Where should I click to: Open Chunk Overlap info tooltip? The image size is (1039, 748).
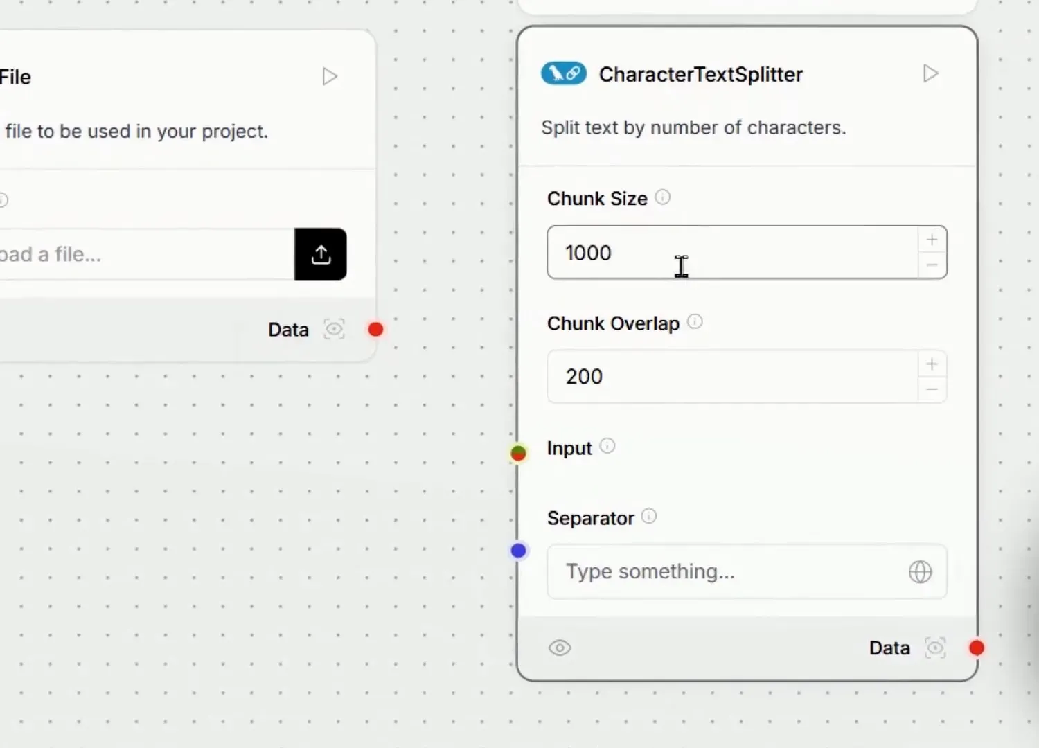(695, 322)
